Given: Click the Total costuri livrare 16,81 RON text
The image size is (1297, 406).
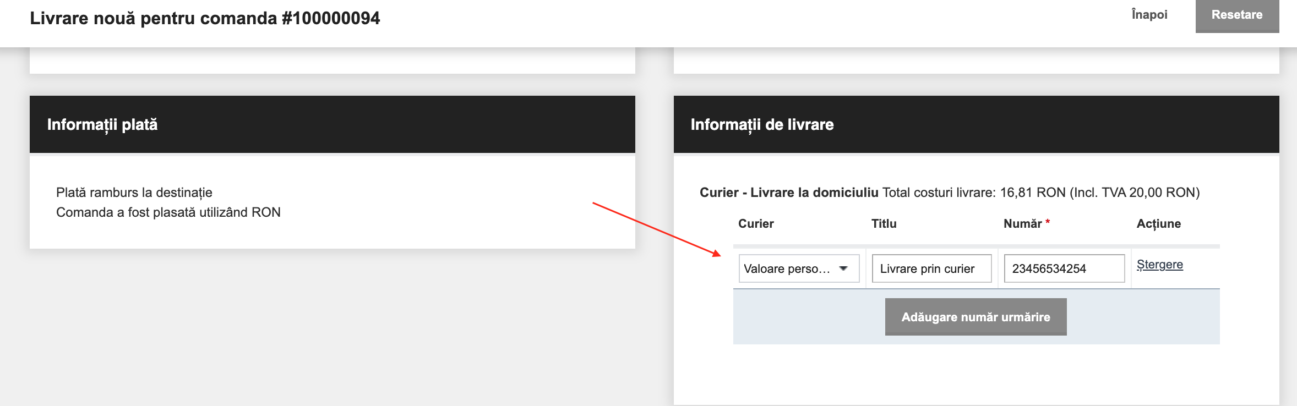Looking at the screenshot, I should [x=1041, y=193].
